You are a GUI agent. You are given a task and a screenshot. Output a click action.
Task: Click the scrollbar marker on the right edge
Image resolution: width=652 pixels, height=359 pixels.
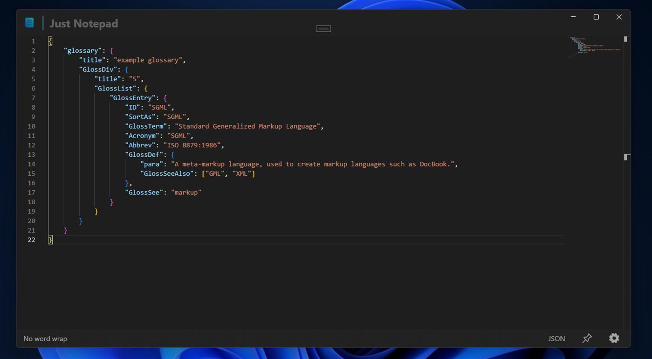click(x=626, y=157)
